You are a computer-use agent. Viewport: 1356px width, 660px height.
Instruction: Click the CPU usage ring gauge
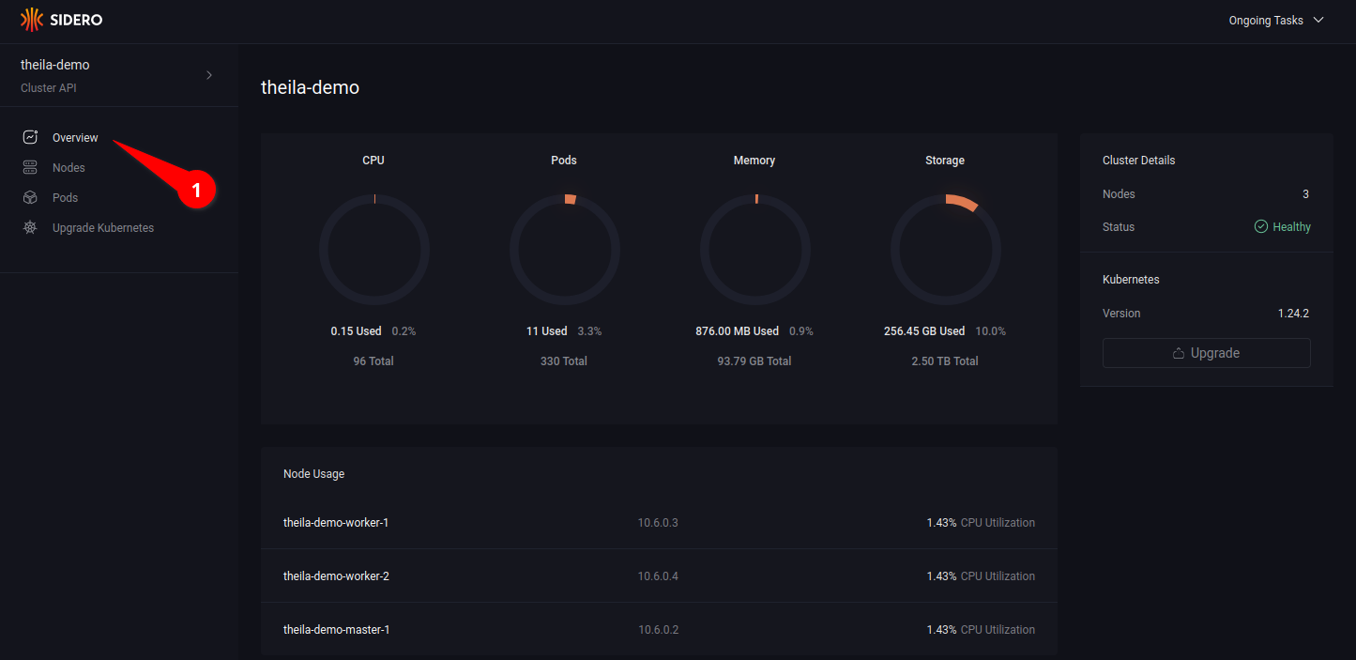coord(373,250)
